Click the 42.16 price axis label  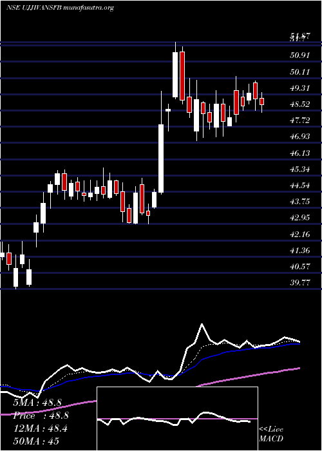point(300,234)
